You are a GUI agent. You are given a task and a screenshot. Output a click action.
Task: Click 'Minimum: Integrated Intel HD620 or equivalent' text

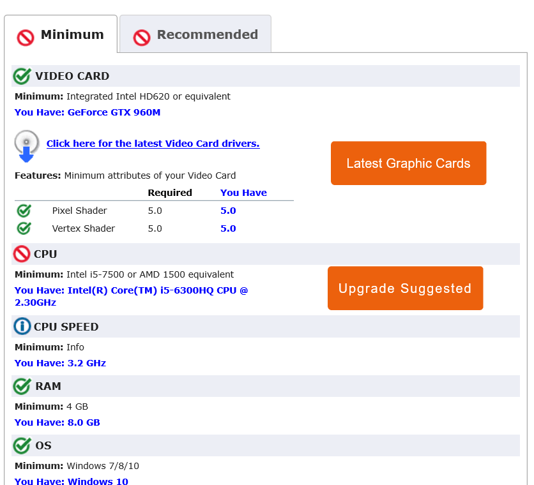[x=123, y=96]
